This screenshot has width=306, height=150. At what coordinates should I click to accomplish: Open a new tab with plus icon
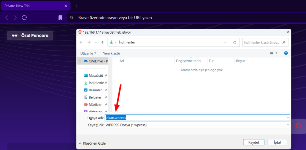(x=77, y=6)
